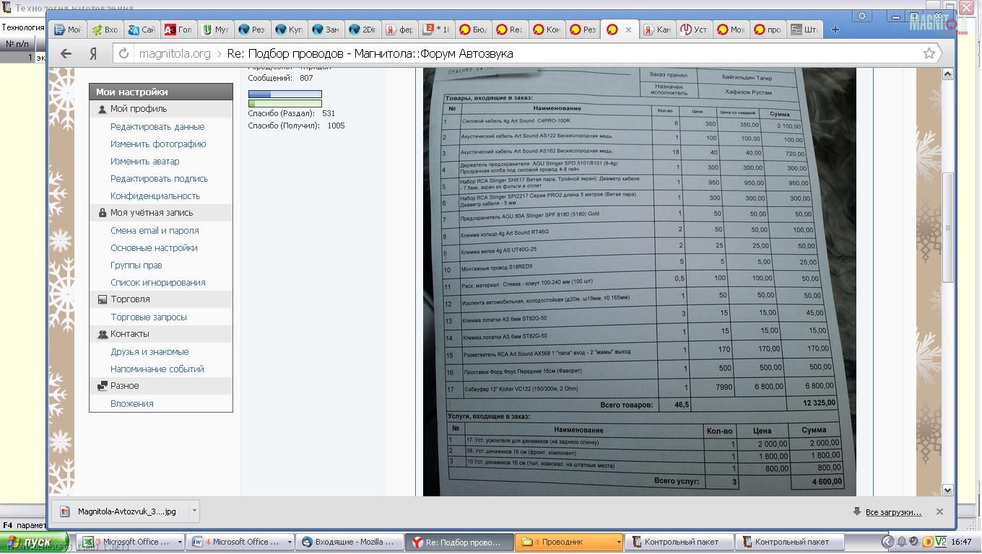Open 'Список игнорирования' link
The image size is (982, 554).
[158, 283]
